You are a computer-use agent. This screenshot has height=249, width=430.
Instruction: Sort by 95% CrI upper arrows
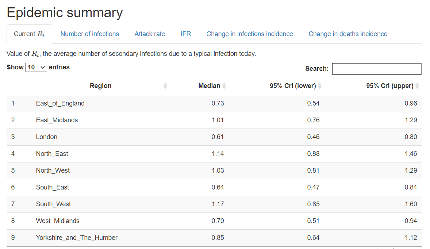coord(417,86)
